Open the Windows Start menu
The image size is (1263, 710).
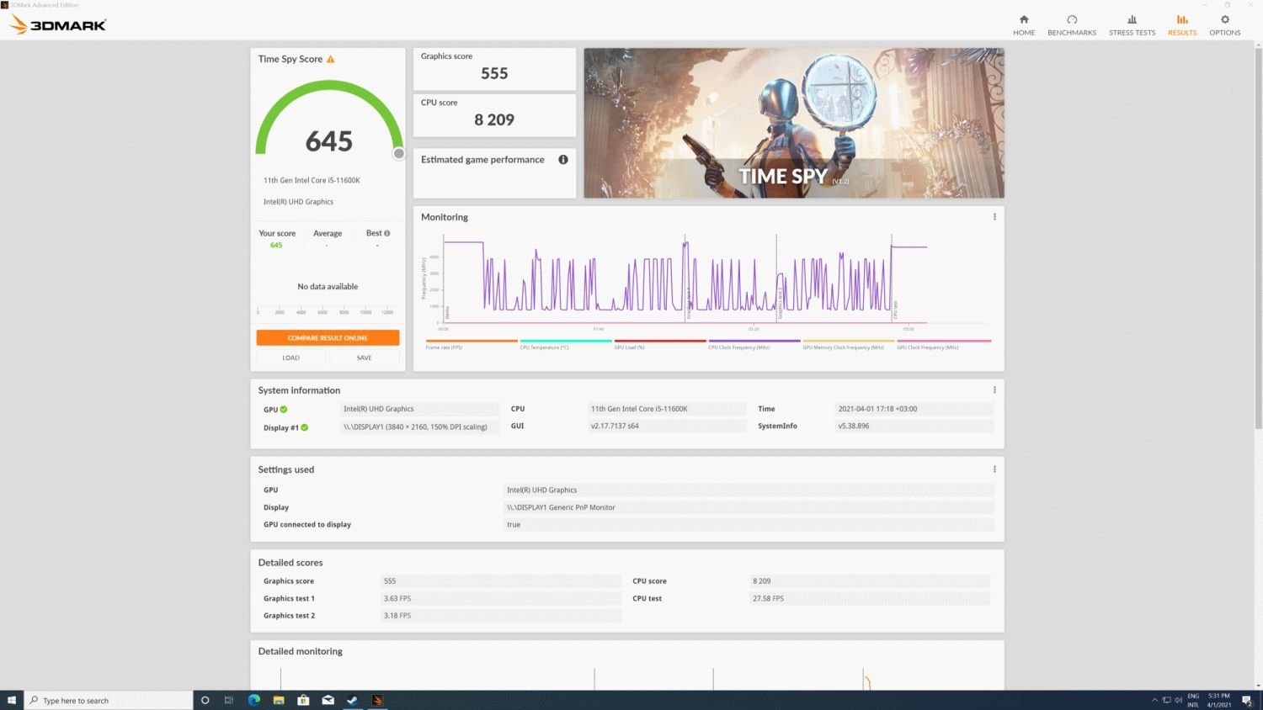12,700
